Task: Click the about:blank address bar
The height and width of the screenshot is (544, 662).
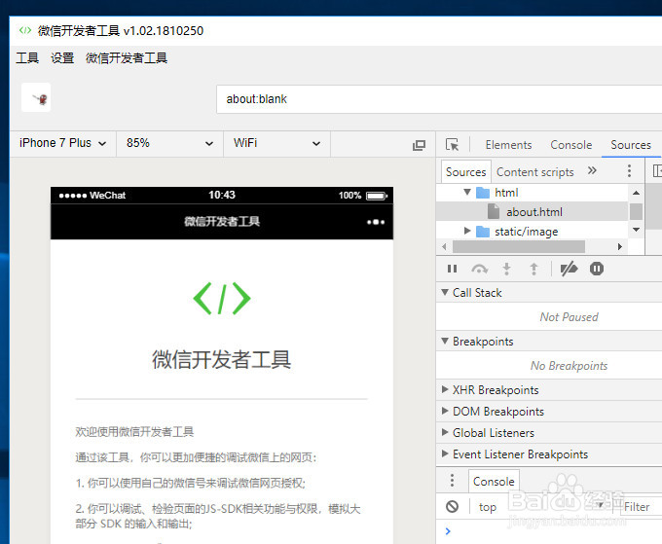Action: click(x=439, y=99)
